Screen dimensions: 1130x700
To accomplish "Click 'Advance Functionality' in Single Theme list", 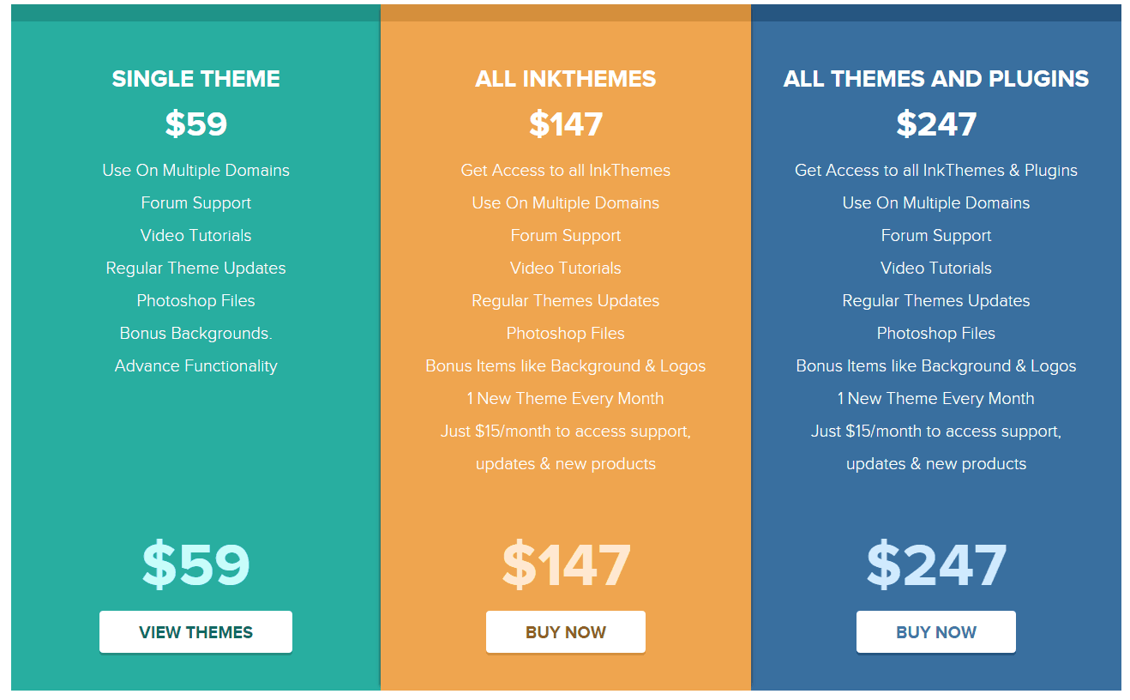I will [x=195, y=366].
